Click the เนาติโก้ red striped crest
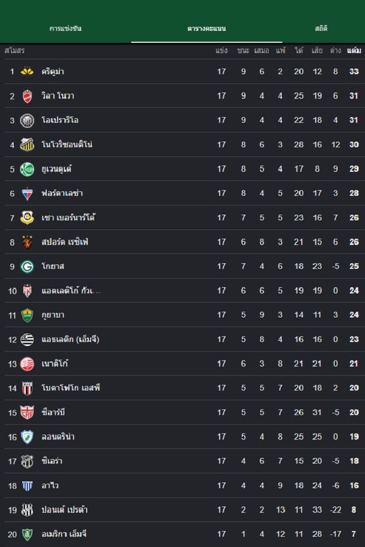The height and width of the screenshot is (547, 365). [x=27, y=364]
